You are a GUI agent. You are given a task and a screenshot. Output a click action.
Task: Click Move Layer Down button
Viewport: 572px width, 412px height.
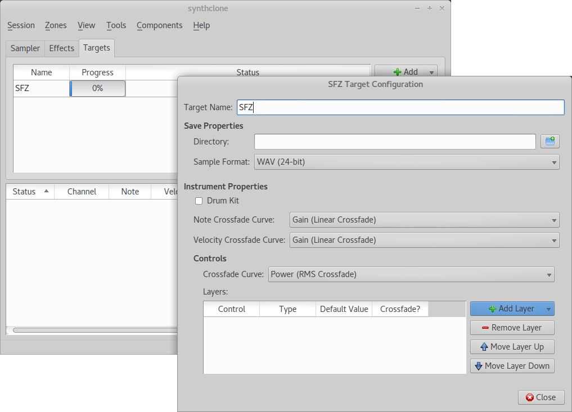512,366
